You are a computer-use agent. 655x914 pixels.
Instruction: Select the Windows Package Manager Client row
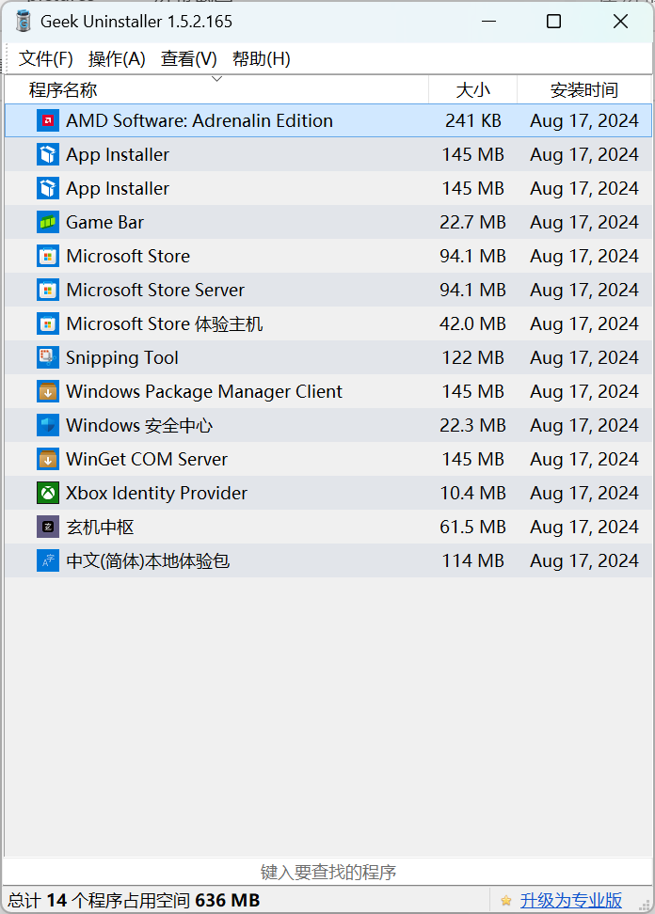click(x=204, y=391)
